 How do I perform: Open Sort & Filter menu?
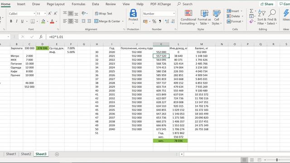coord(262,17)
